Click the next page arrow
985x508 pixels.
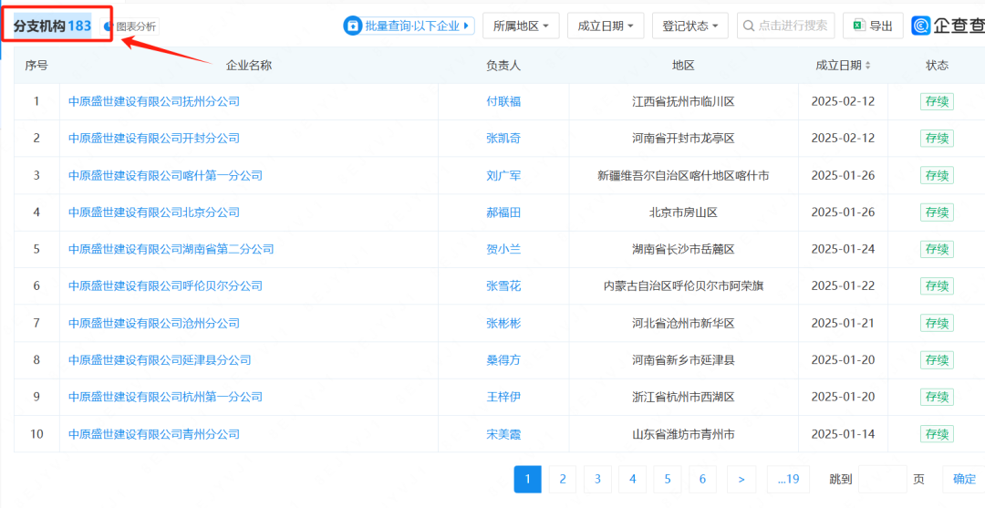coord(741,479)
